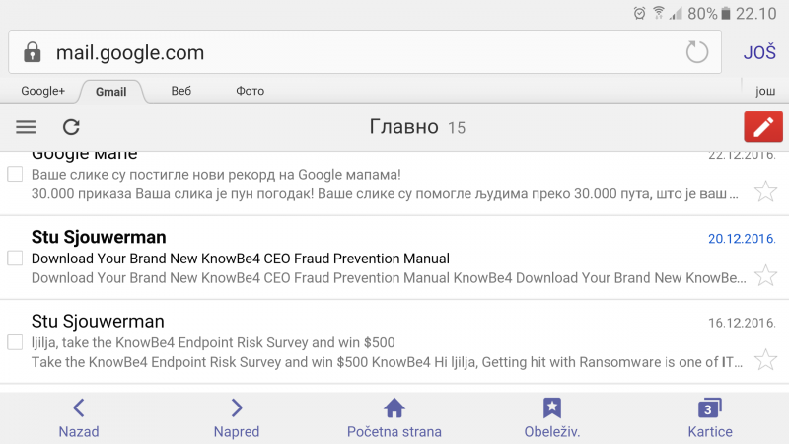Switch to the Фото tab
The width and height of the screenshot is (789, 444).
[250, 91]
